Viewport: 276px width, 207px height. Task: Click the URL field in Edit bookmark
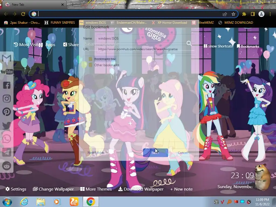[145, 49]
